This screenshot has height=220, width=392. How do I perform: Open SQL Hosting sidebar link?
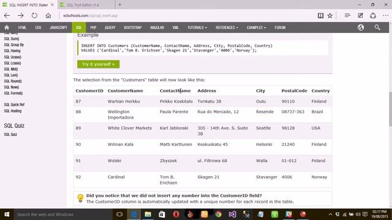[13, 111]
